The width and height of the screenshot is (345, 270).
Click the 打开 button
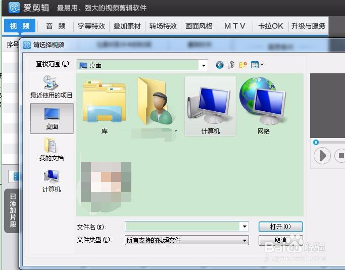click(x=280, y=227)
